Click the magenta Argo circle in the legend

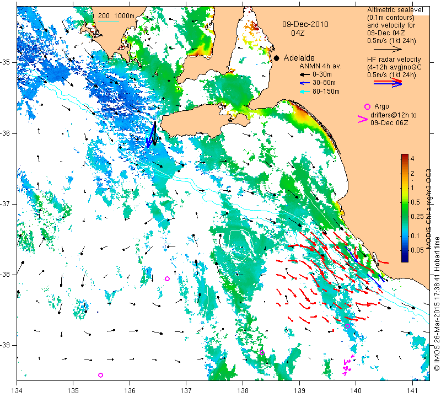(367, 106)
